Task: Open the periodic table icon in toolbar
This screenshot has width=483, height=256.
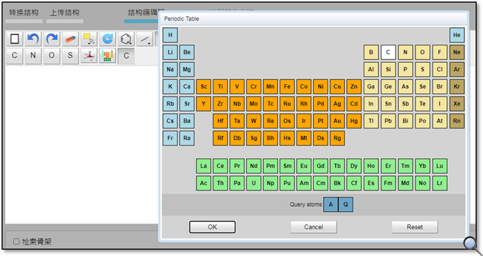Action: [x=108, y=56]
